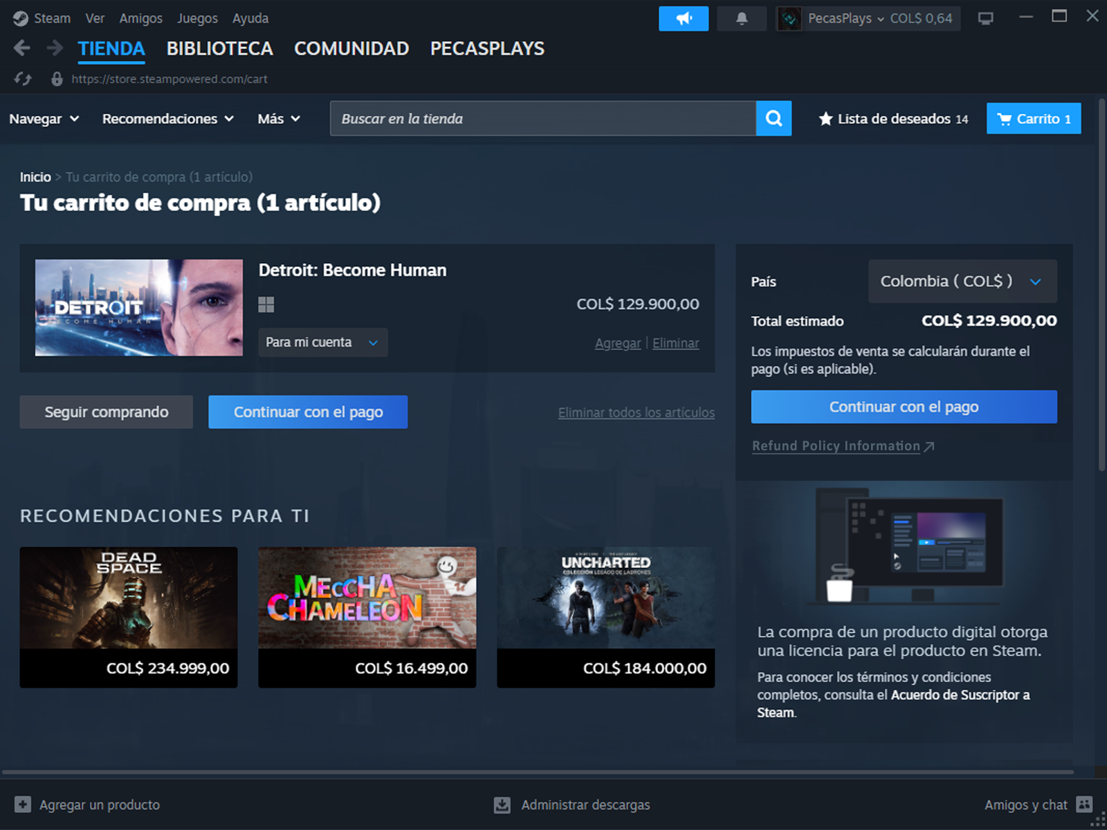Open the announcements megaphone button

[x=684, y=19]
